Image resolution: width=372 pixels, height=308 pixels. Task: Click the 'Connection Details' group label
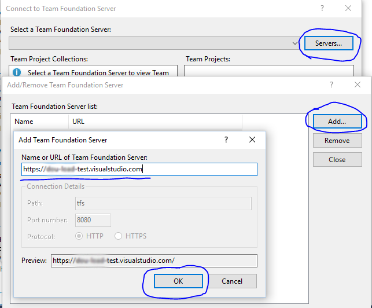(x=56, y=186)
